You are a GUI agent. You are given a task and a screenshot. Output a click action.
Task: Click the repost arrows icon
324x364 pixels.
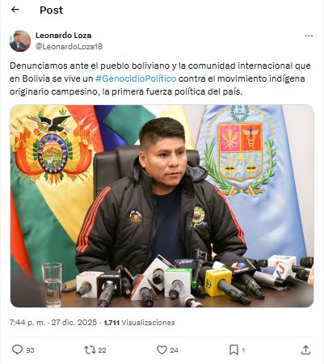(90, 350)
